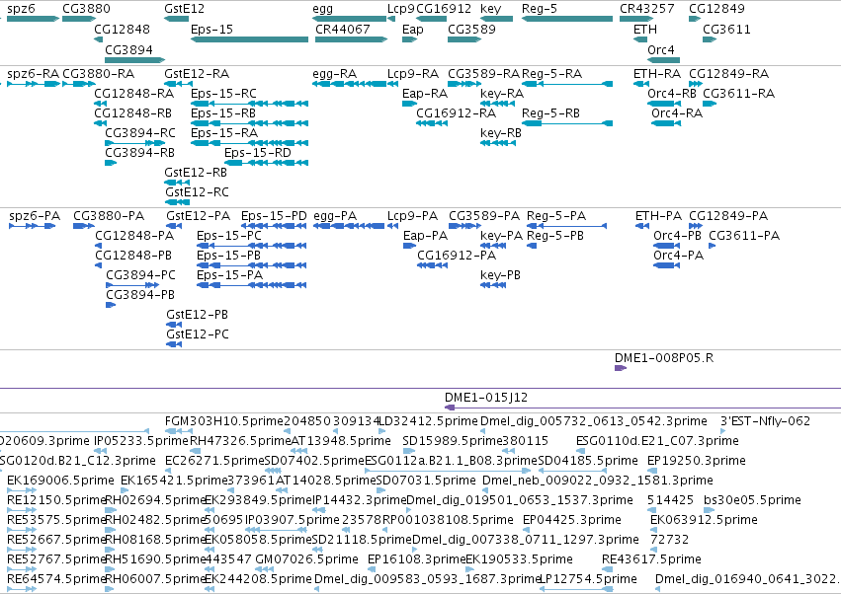Click the key-PA protein label

(501, 236)
